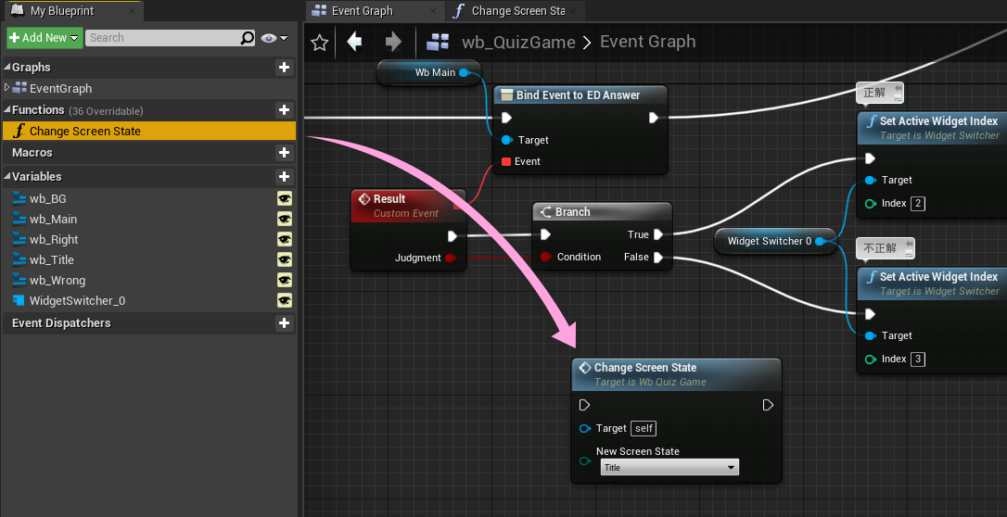Select the wb_Wrong variable
Viewport: 1007px width, 517px height.
(x=57, y=281)
